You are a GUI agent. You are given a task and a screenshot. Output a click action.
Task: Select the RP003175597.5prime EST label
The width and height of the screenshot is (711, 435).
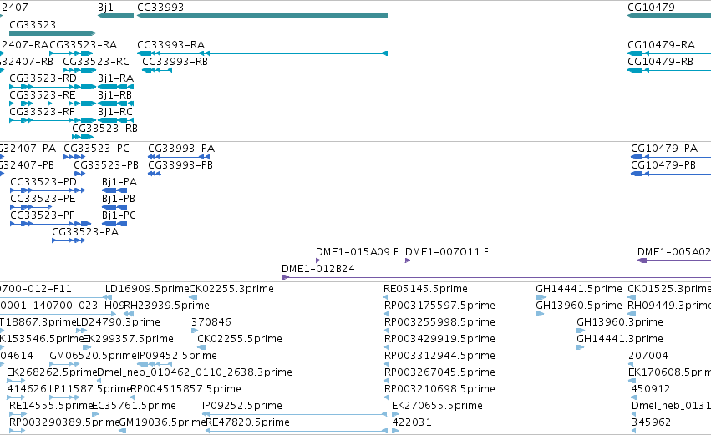point(439,306)
